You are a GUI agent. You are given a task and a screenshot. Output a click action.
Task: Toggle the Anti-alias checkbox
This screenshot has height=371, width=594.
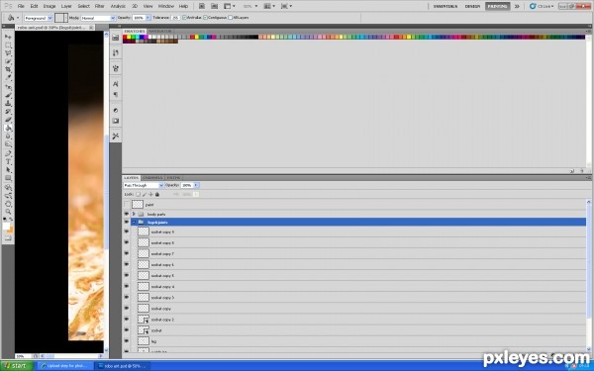[x=184, y=18]
